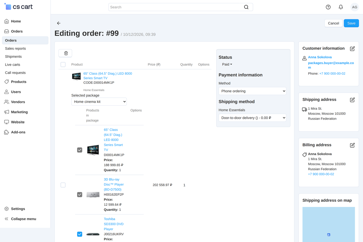Click the search magnifier icon
The width and height of the screenshot is (363, 242).
tap(246, 7)
